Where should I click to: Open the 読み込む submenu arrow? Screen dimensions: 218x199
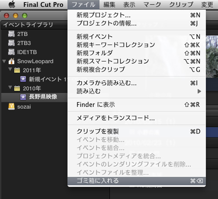pyautogui.click(x=199, y=91)
